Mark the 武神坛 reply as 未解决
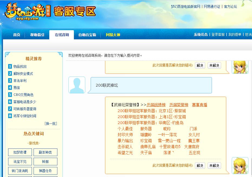 214,166
